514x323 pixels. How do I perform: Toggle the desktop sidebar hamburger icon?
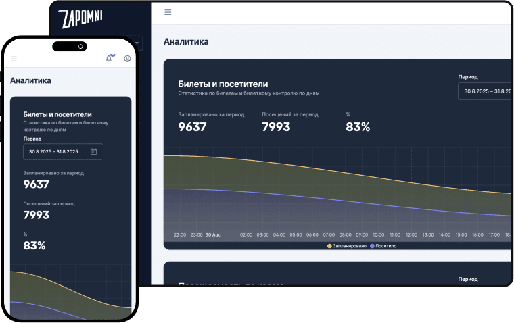tap(168, 12)
